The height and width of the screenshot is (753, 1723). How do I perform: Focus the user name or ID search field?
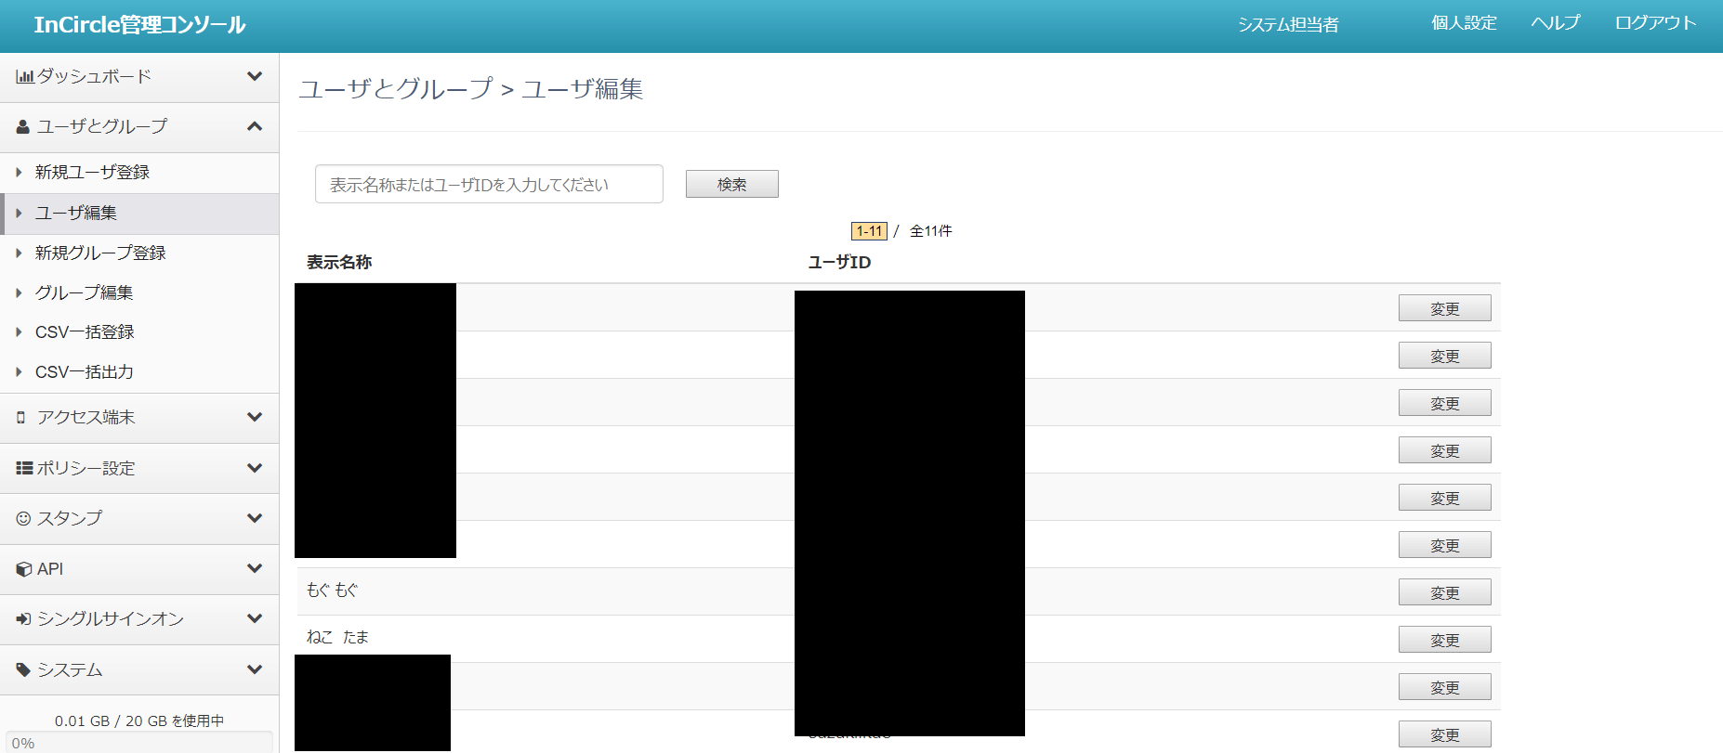click(x=489, y=184)
